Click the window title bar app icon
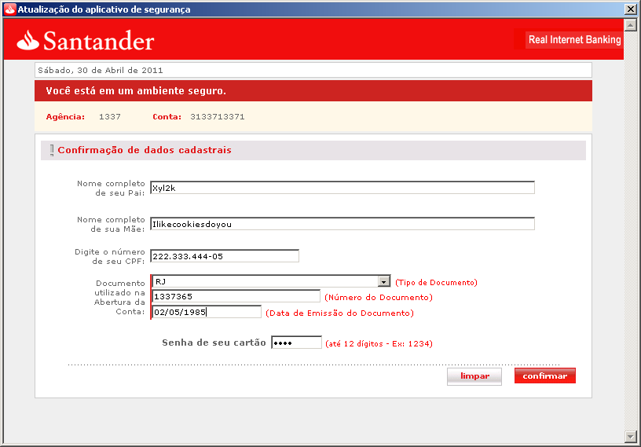Viewport: 641px width, 447px height. coord(9,9)
